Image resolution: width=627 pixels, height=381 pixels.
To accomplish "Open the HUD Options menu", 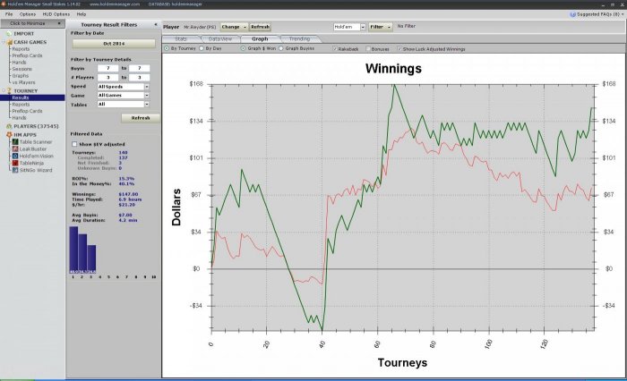I will tap(56, 14).
